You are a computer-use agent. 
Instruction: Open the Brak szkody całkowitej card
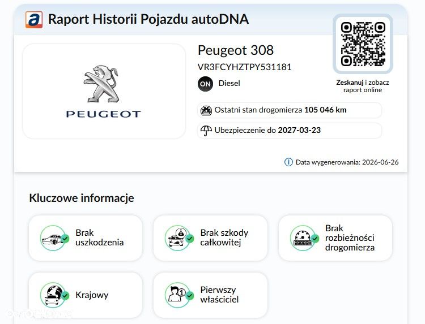pos(210,238)
